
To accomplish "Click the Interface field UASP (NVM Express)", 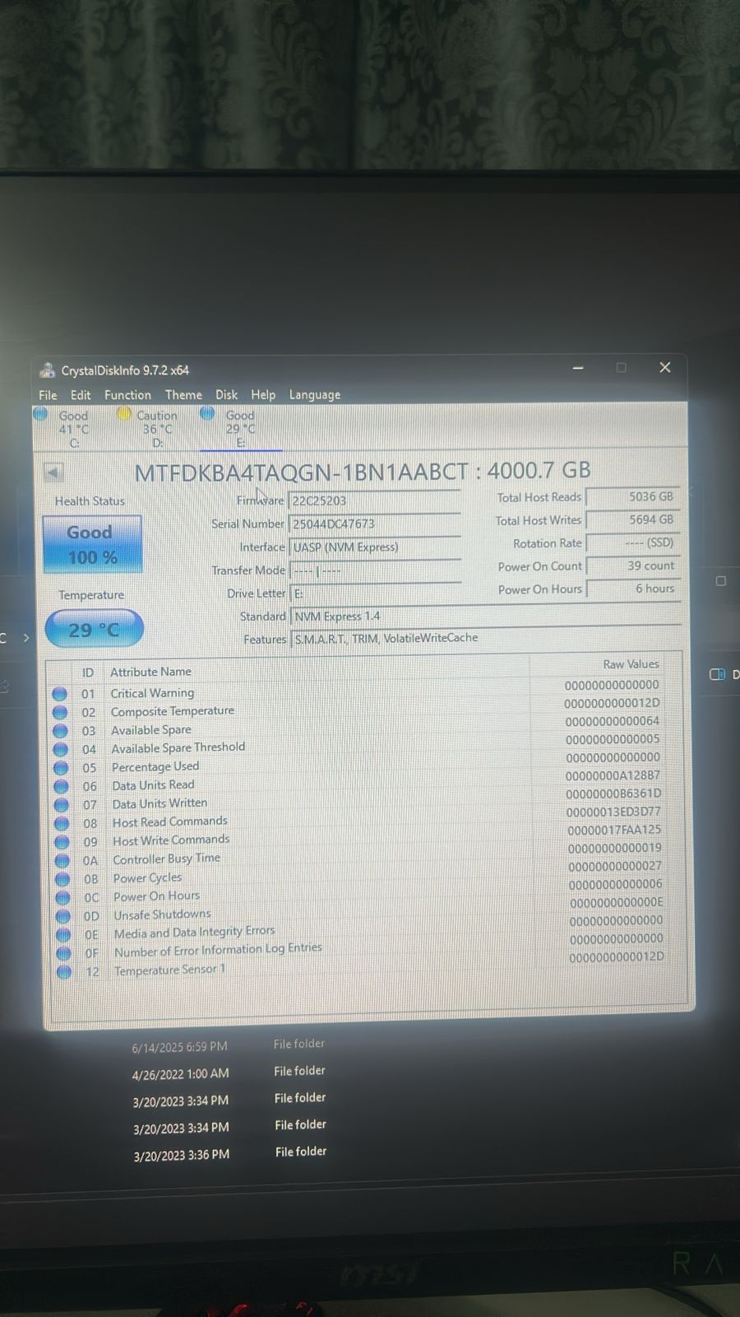I will click(374, 547).
